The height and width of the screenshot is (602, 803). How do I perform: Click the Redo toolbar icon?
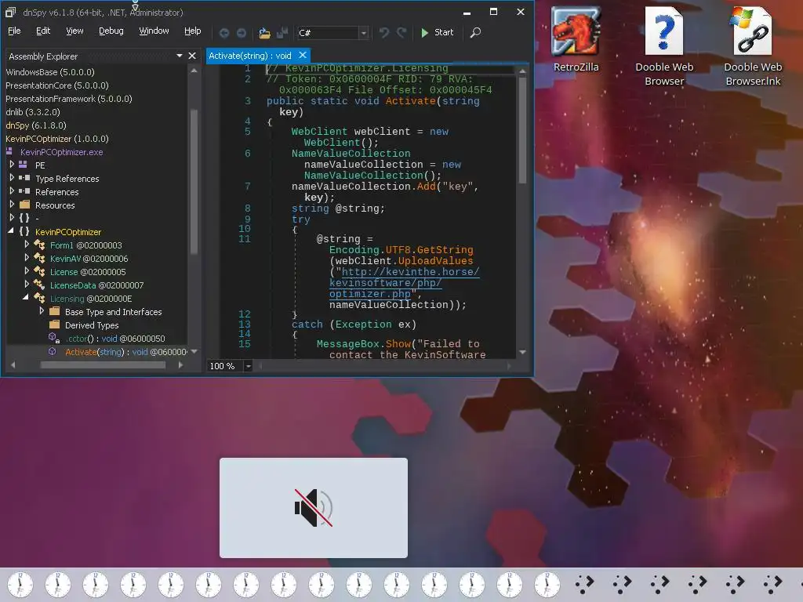point(402,33)
